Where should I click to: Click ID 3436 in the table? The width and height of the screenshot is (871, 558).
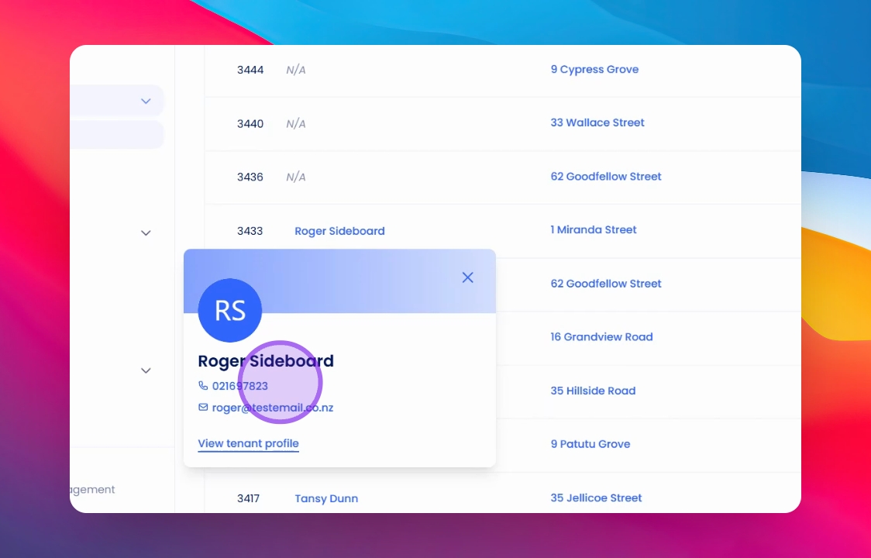[250, 177]
